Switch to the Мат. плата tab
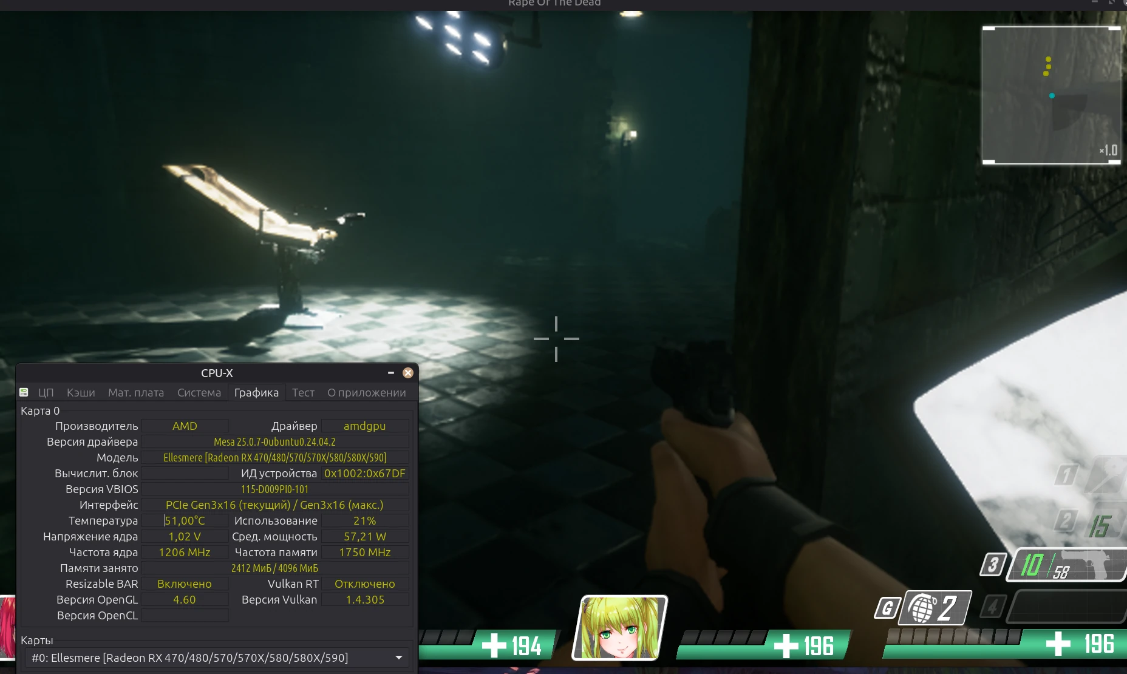 coord(136,393)
